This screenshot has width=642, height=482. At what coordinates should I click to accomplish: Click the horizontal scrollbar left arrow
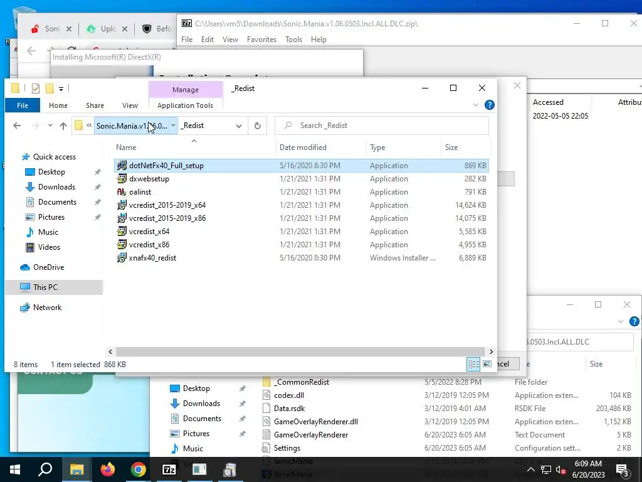tap(110, 351)
